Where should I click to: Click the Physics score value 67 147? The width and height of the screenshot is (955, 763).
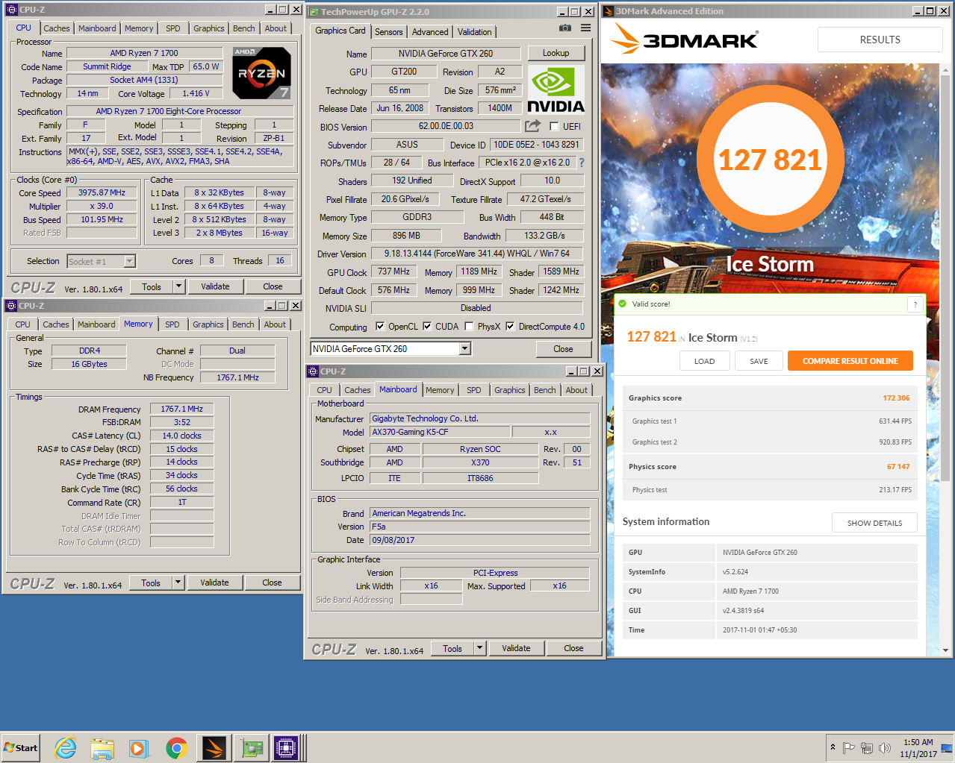898,467
